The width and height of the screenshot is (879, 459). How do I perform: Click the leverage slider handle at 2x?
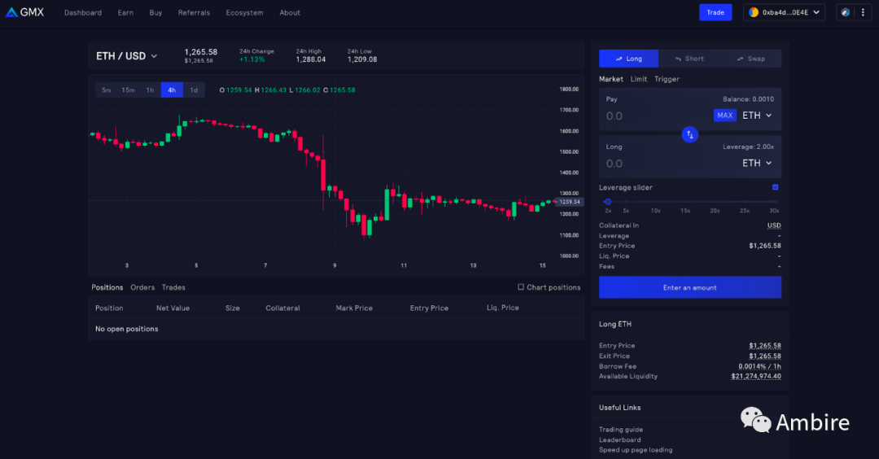[608, 202]
